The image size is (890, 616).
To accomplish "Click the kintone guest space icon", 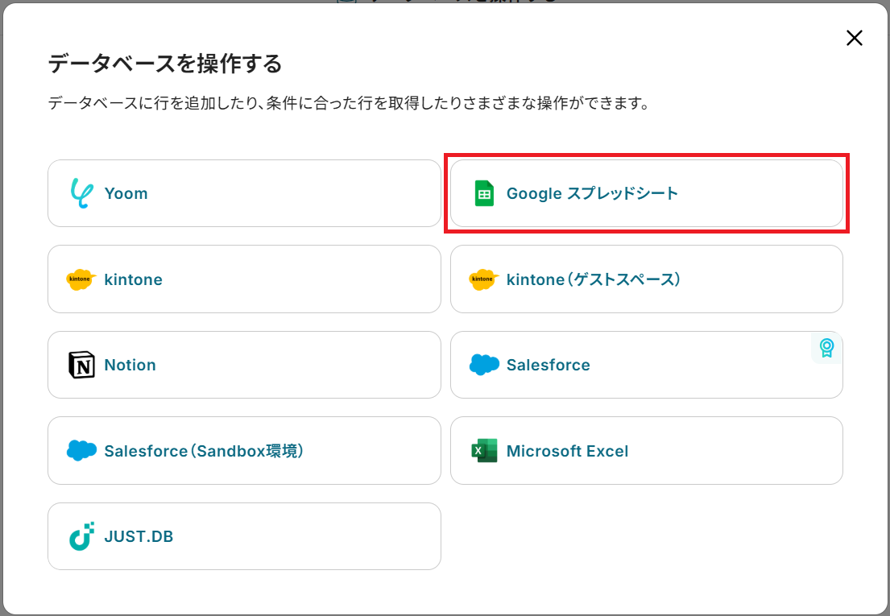I will [x=484, y=279].
